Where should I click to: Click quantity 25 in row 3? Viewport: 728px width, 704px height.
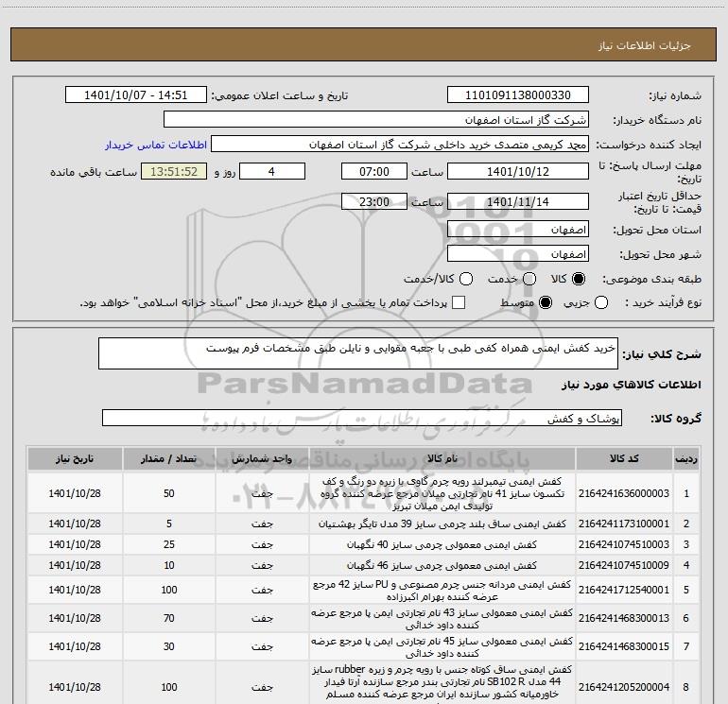click(x=169, y=544)
